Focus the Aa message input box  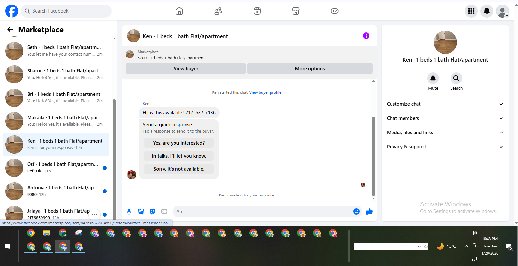point(267,211)
